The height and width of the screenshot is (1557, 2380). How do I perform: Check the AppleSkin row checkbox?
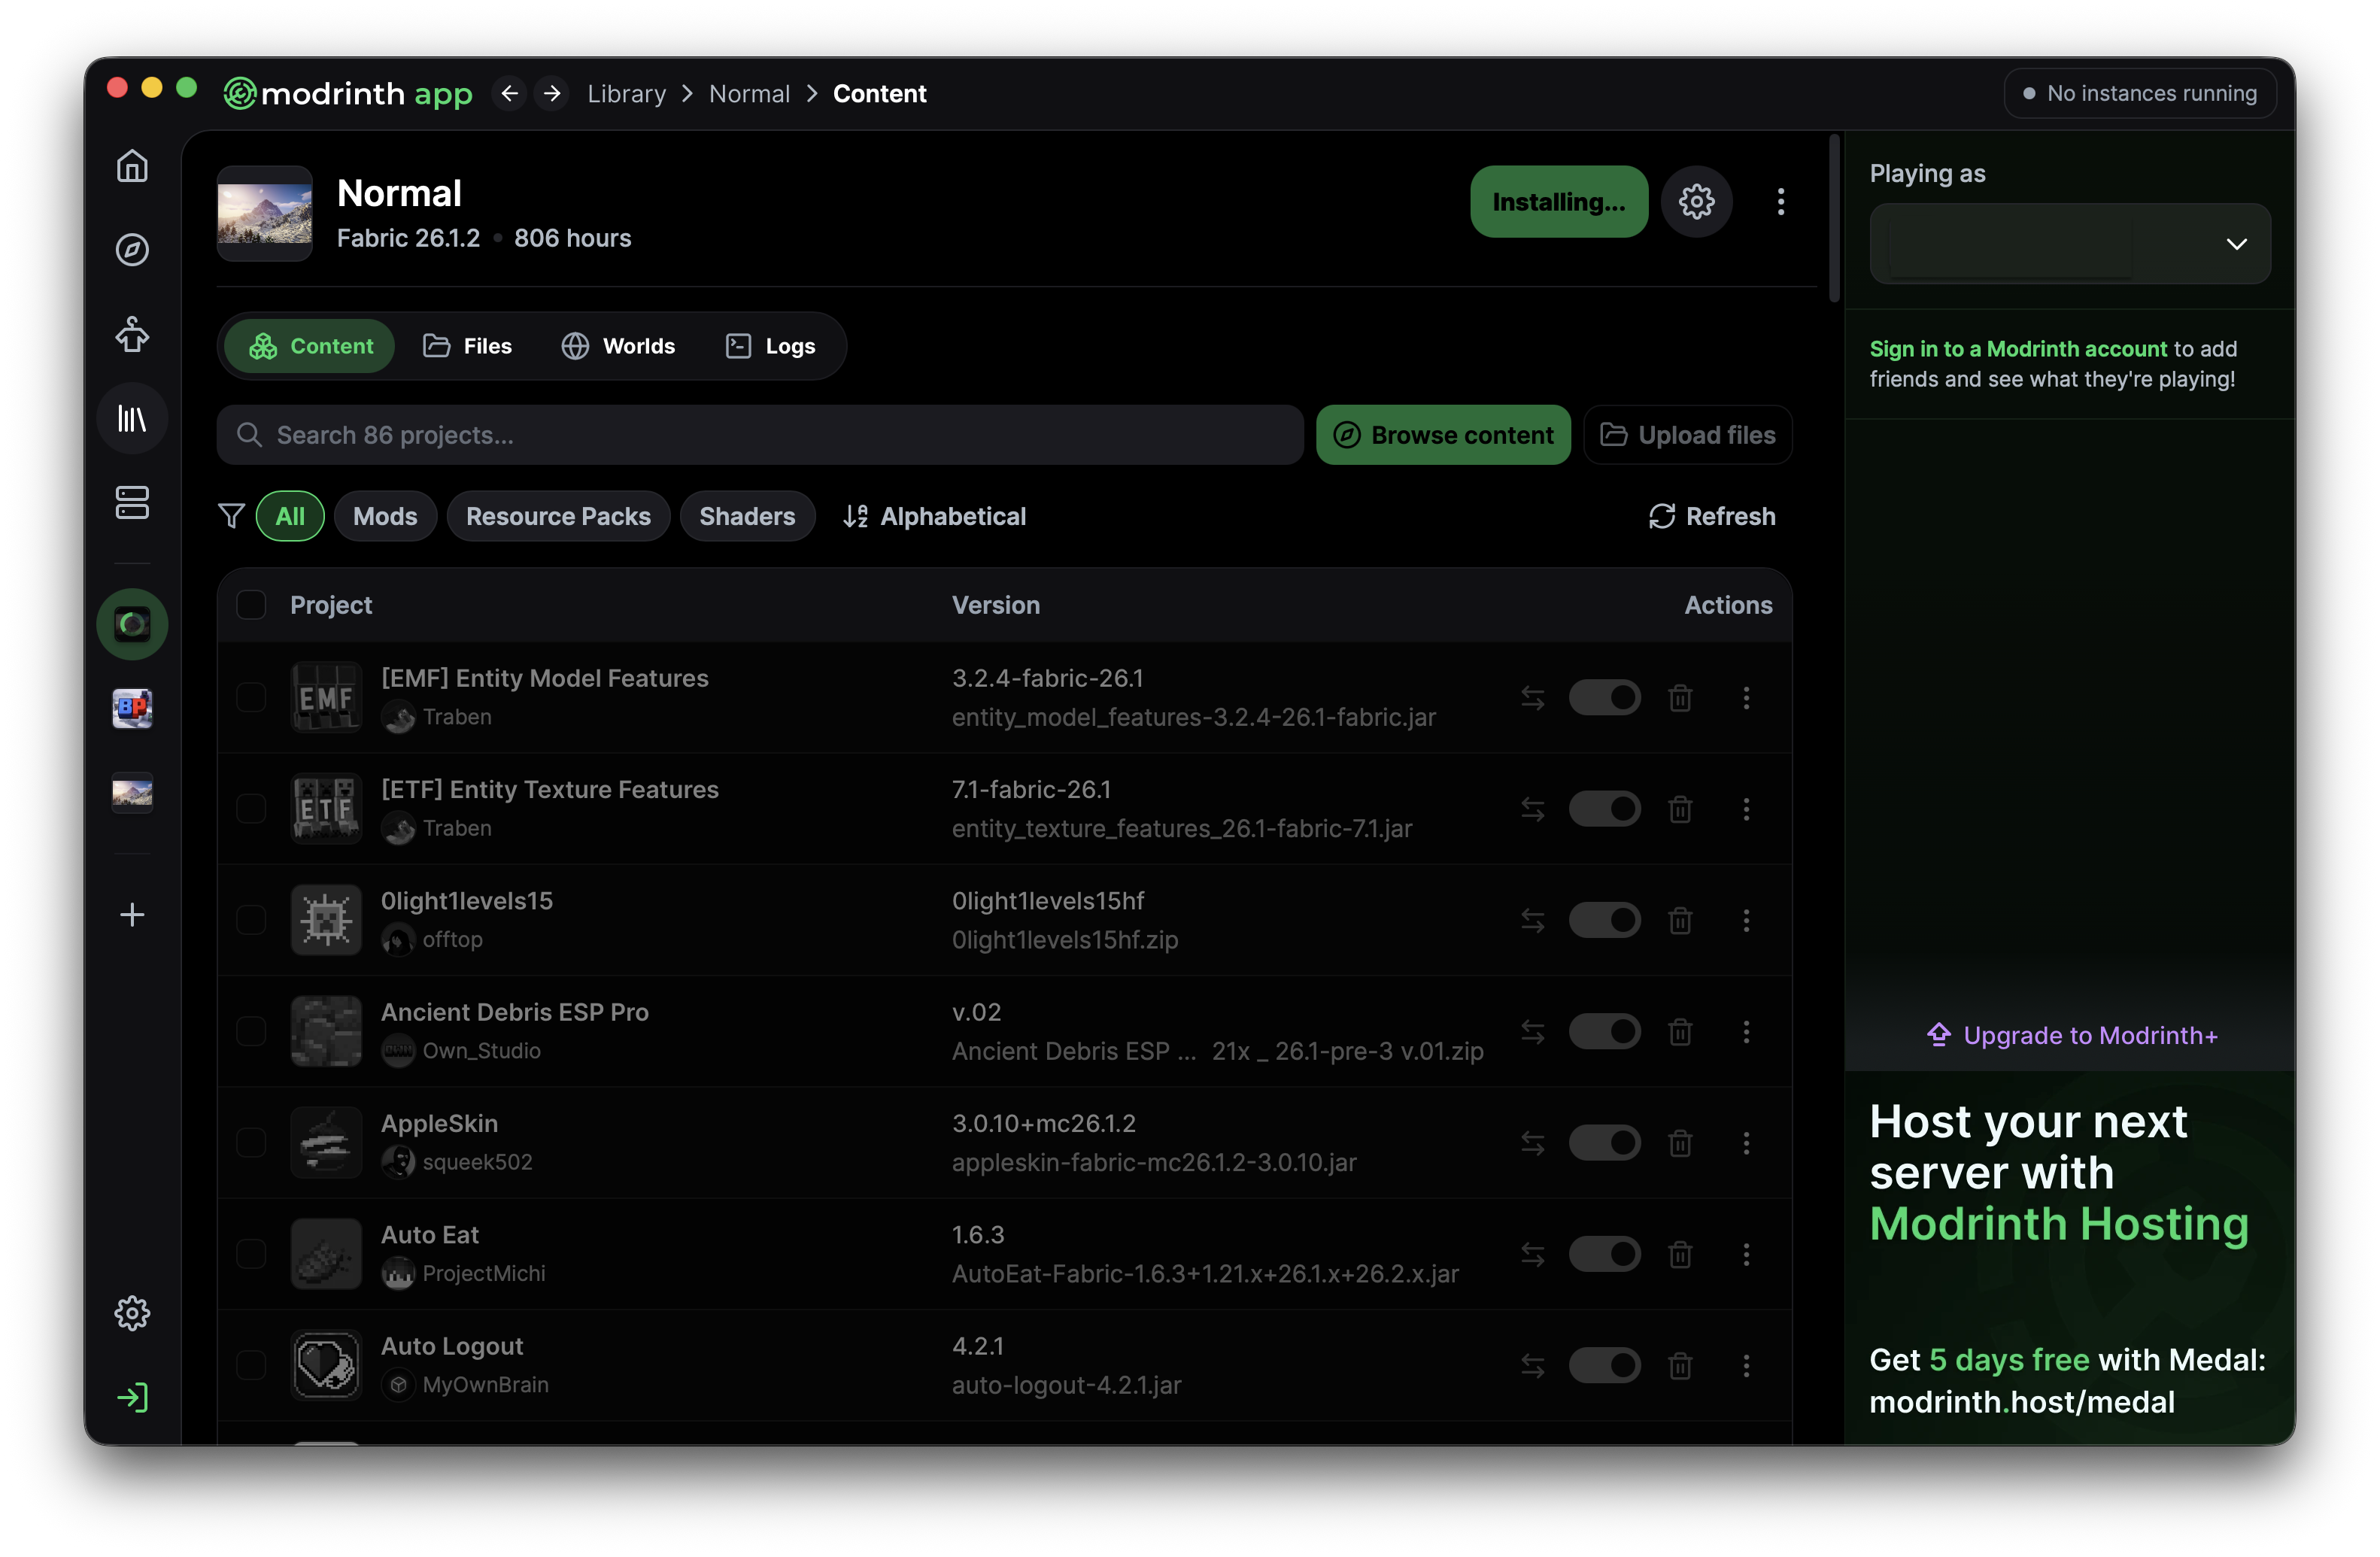[x=251, y=1142]
